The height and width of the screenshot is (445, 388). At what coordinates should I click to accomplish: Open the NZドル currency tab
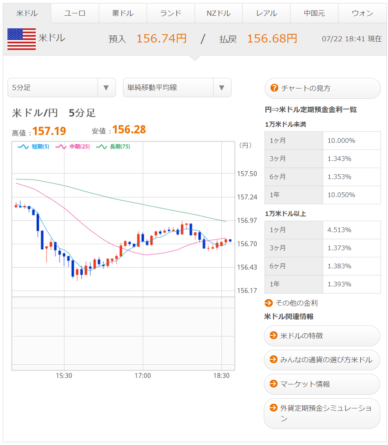point(219,13)
